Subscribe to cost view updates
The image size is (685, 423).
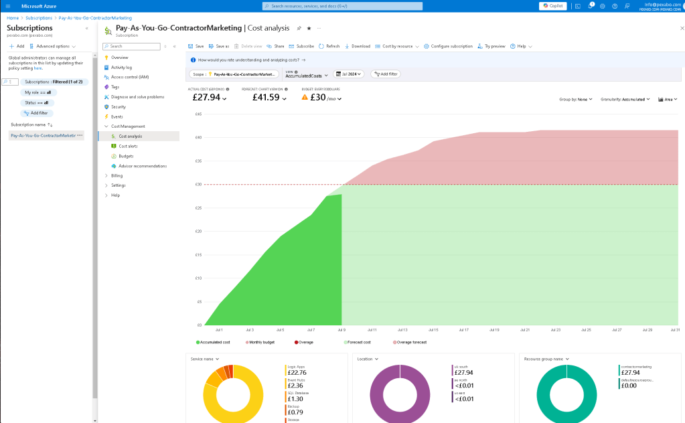point(301,46)
